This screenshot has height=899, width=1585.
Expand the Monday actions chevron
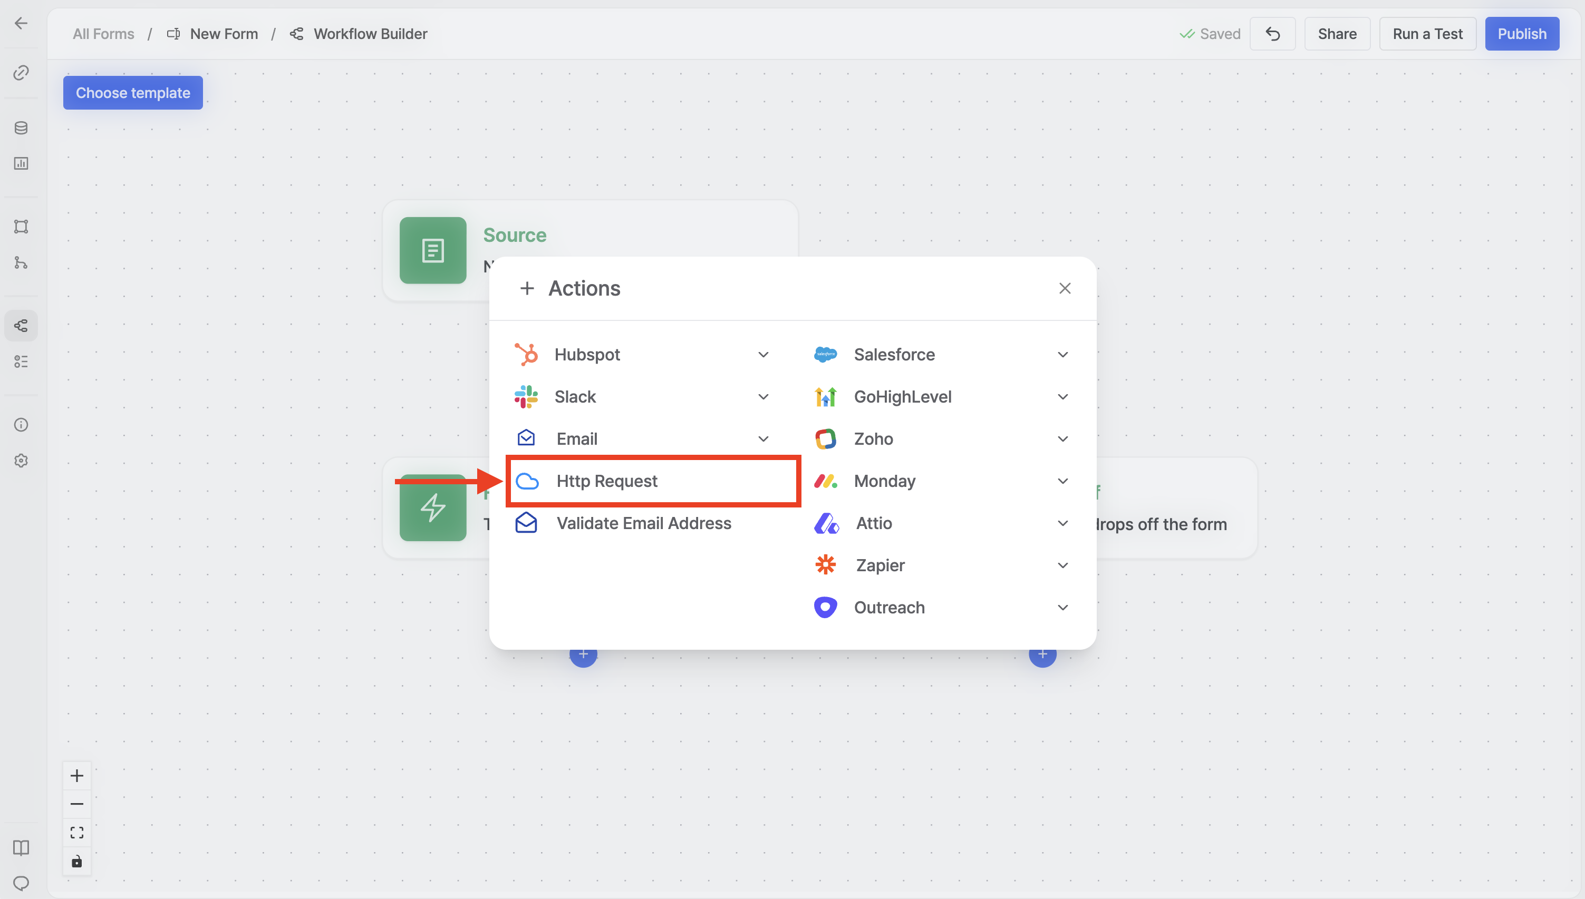[x=1063, y=481]
